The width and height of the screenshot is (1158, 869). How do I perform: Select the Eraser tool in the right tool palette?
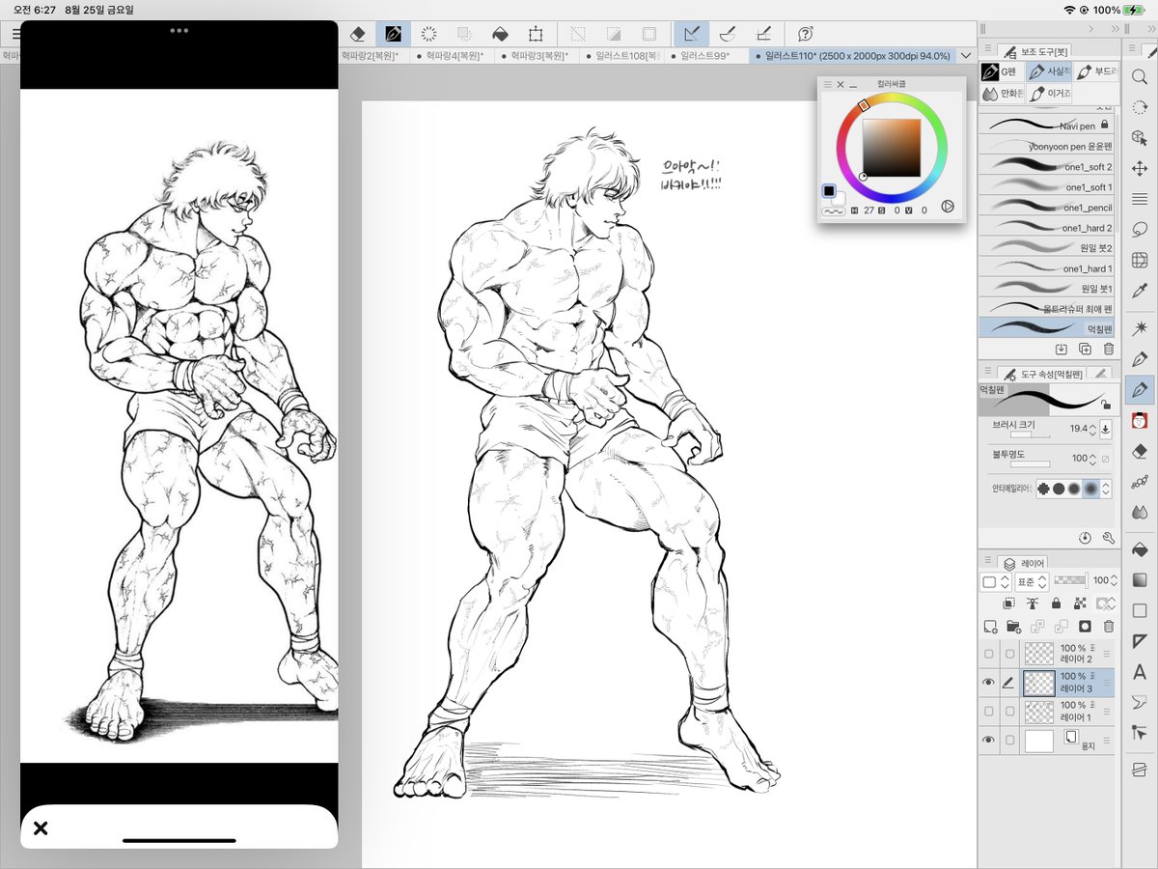(1140, 451)
